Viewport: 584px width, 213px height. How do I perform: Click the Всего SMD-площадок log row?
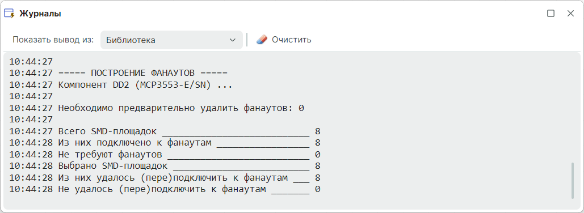[x=165, y=131]
